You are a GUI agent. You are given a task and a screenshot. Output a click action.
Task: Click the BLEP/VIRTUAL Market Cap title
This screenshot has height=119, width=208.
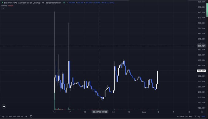click(32, 3)
